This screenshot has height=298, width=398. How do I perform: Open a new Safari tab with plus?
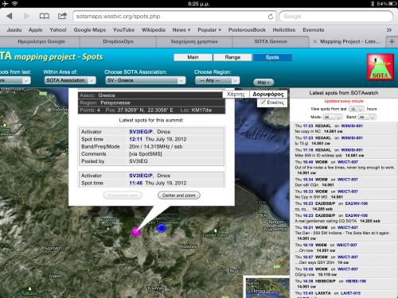(x=392, y=41)
